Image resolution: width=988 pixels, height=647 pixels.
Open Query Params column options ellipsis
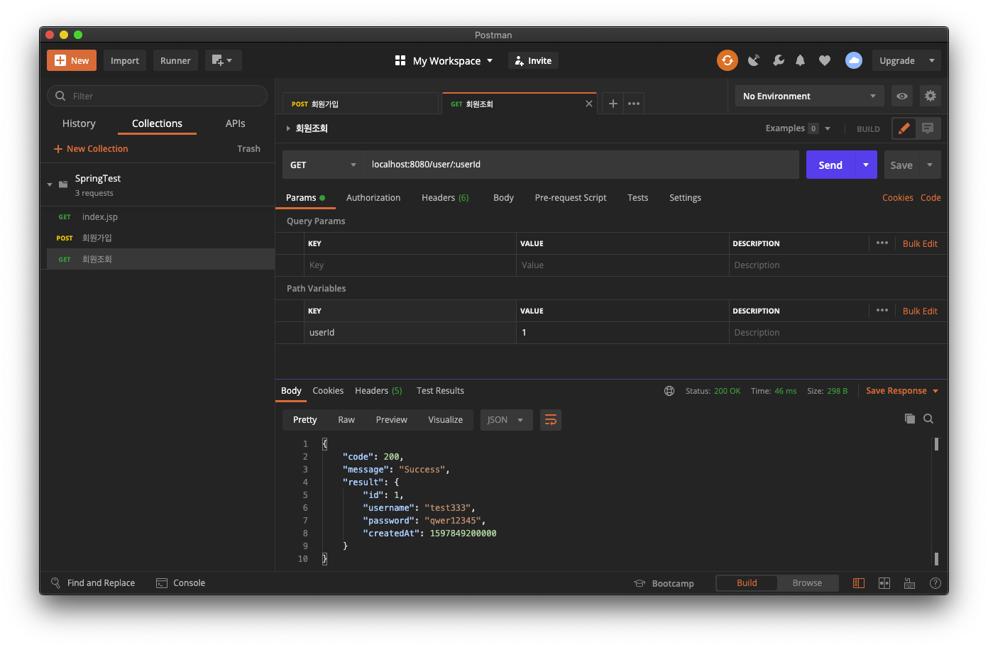tap(882, 243)
